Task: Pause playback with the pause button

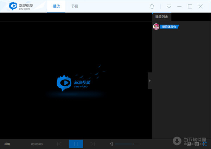Action: 76,144
